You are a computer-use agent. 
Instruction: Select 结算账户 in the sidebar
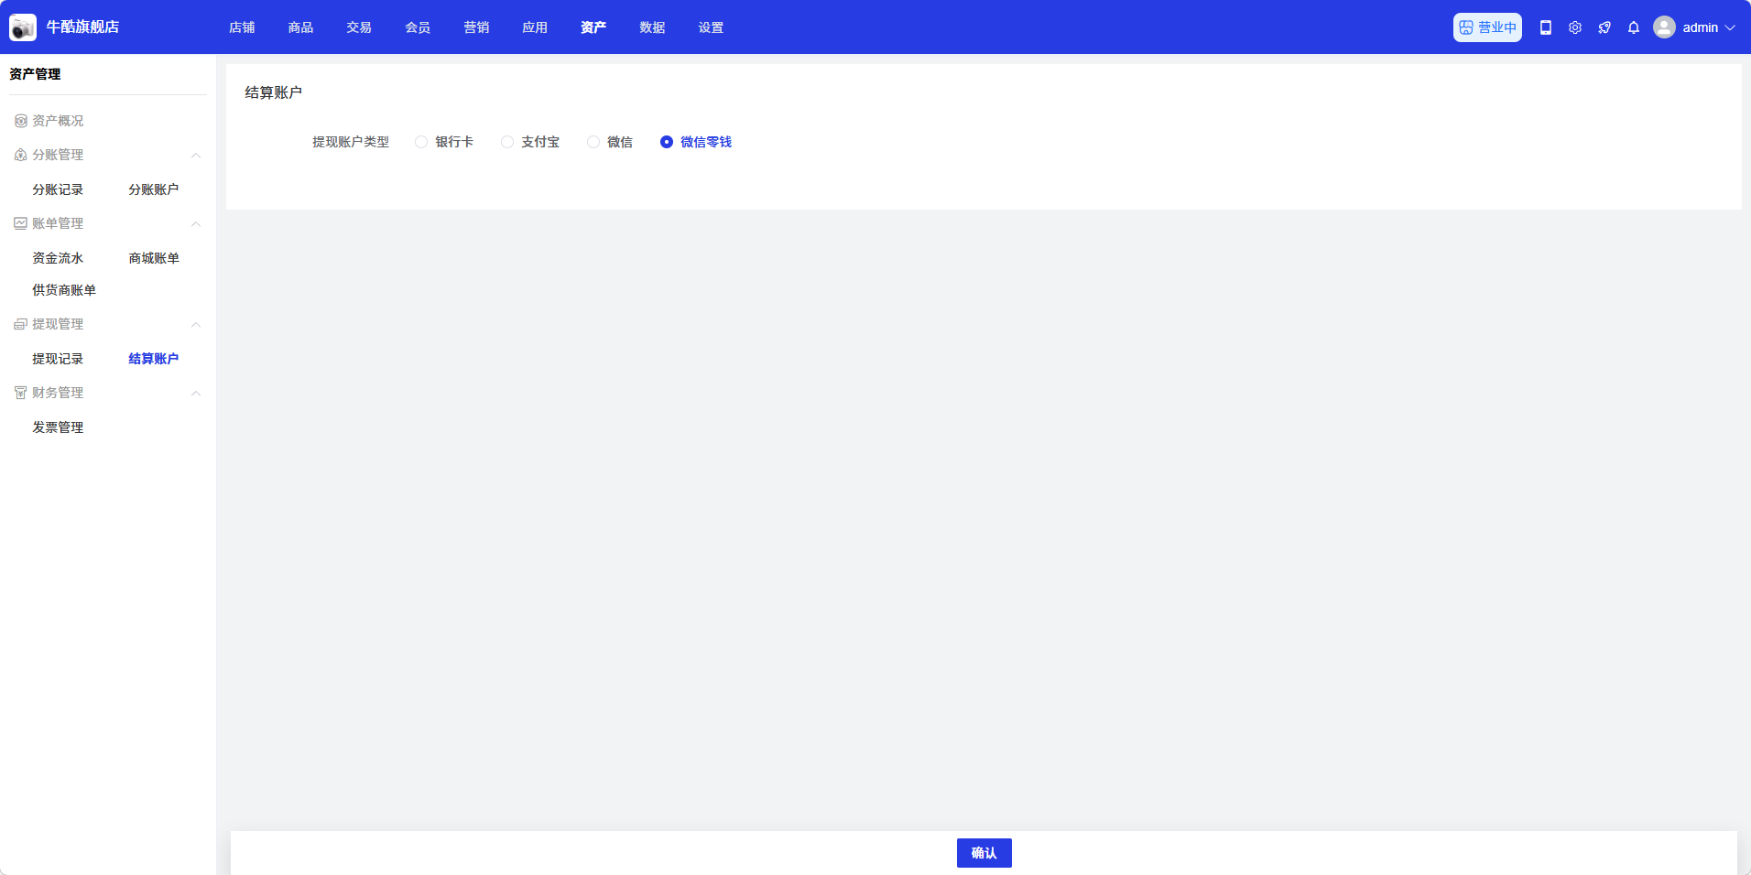(154, 359)
